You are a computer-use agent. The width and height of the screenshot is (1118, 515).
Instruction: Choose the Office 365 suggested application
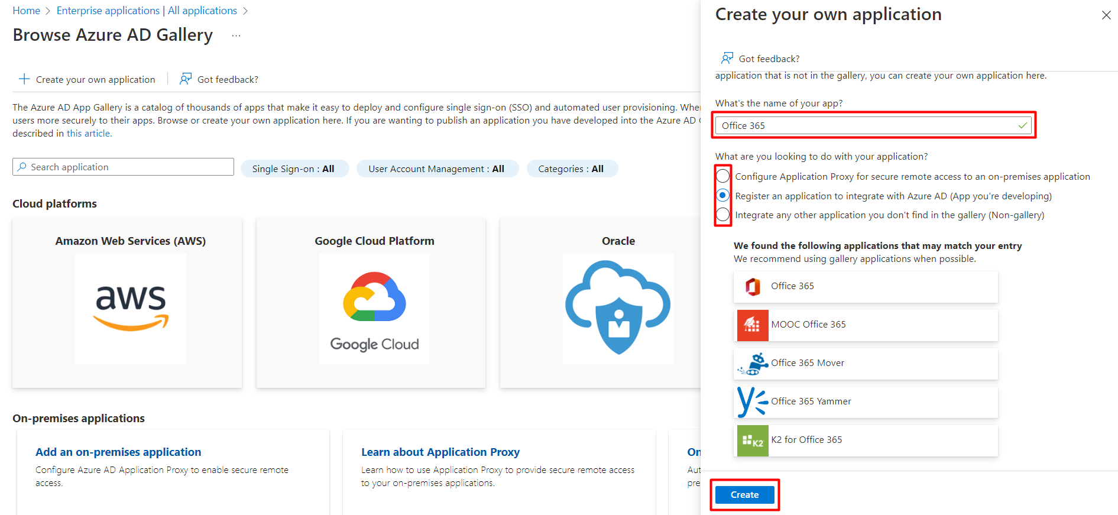coord(866,287)
